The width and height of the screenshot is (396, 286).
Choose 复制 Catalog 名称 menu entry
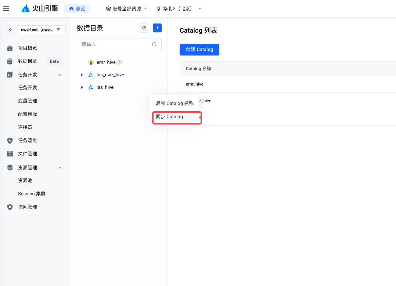point(174,104)
